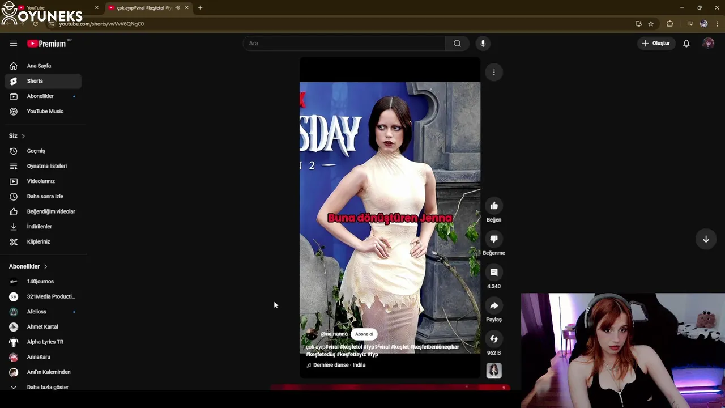Go to Ana Sayfa in sidebar

tap(43, 66)
